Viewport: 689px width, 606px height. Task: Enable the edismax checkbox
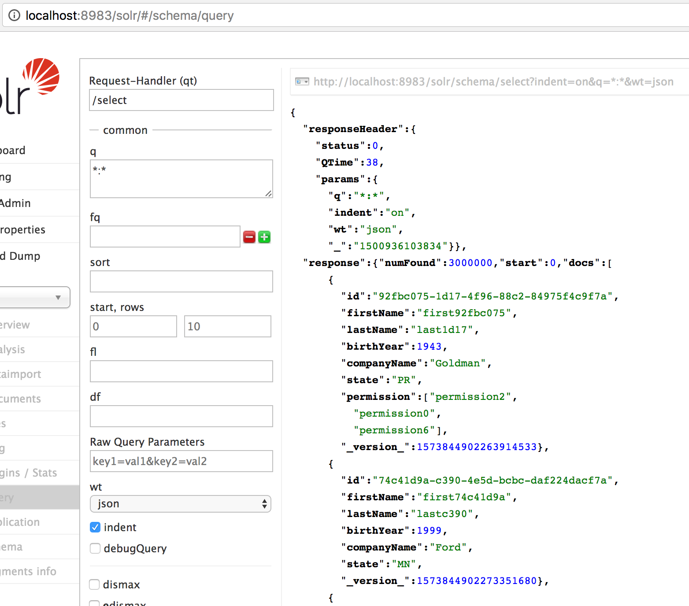pos(94,604)
